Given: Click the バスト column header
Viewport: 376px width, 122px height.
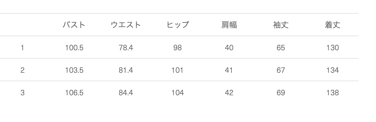Looking at the screenshot, I should [74, 25].
